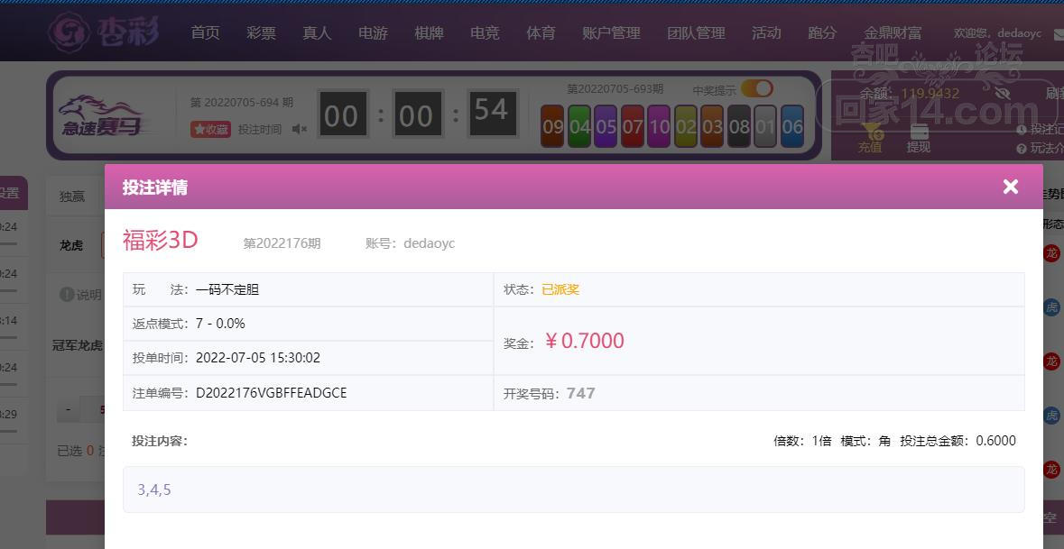Navigate to 体育 sports section
Image resolution: width=1064 pixels, height=549 pixels.
[x=541, y=32]
